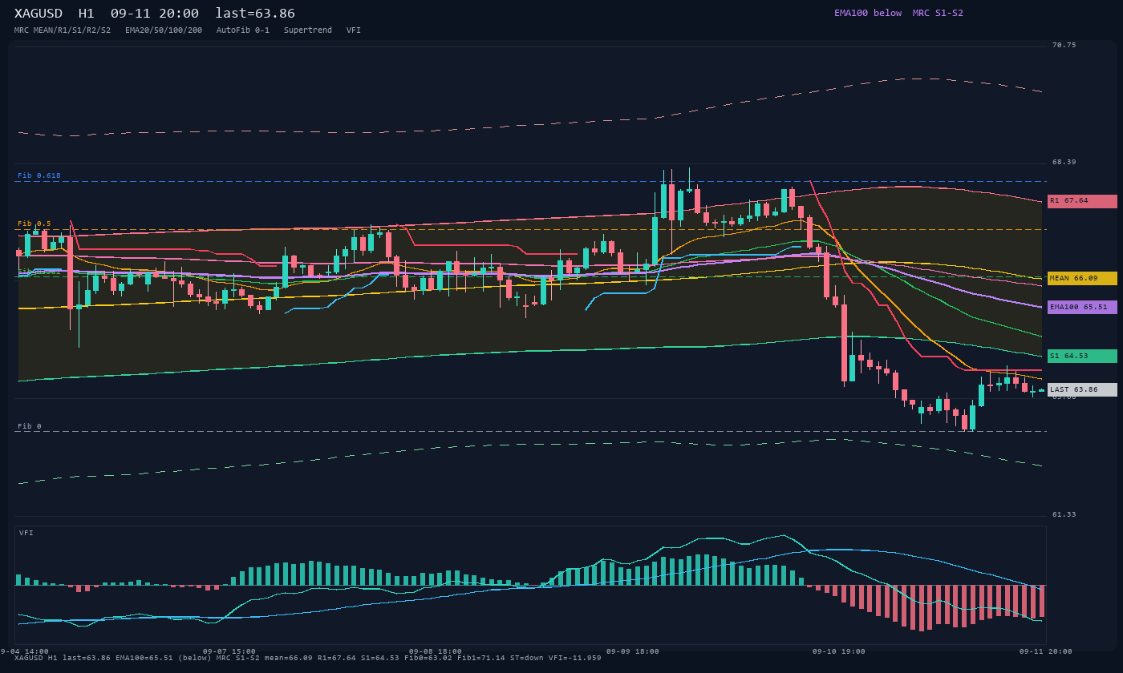Click the 68.39 price axis label
Screen dimensions: 1123x673
[1064, 162]
